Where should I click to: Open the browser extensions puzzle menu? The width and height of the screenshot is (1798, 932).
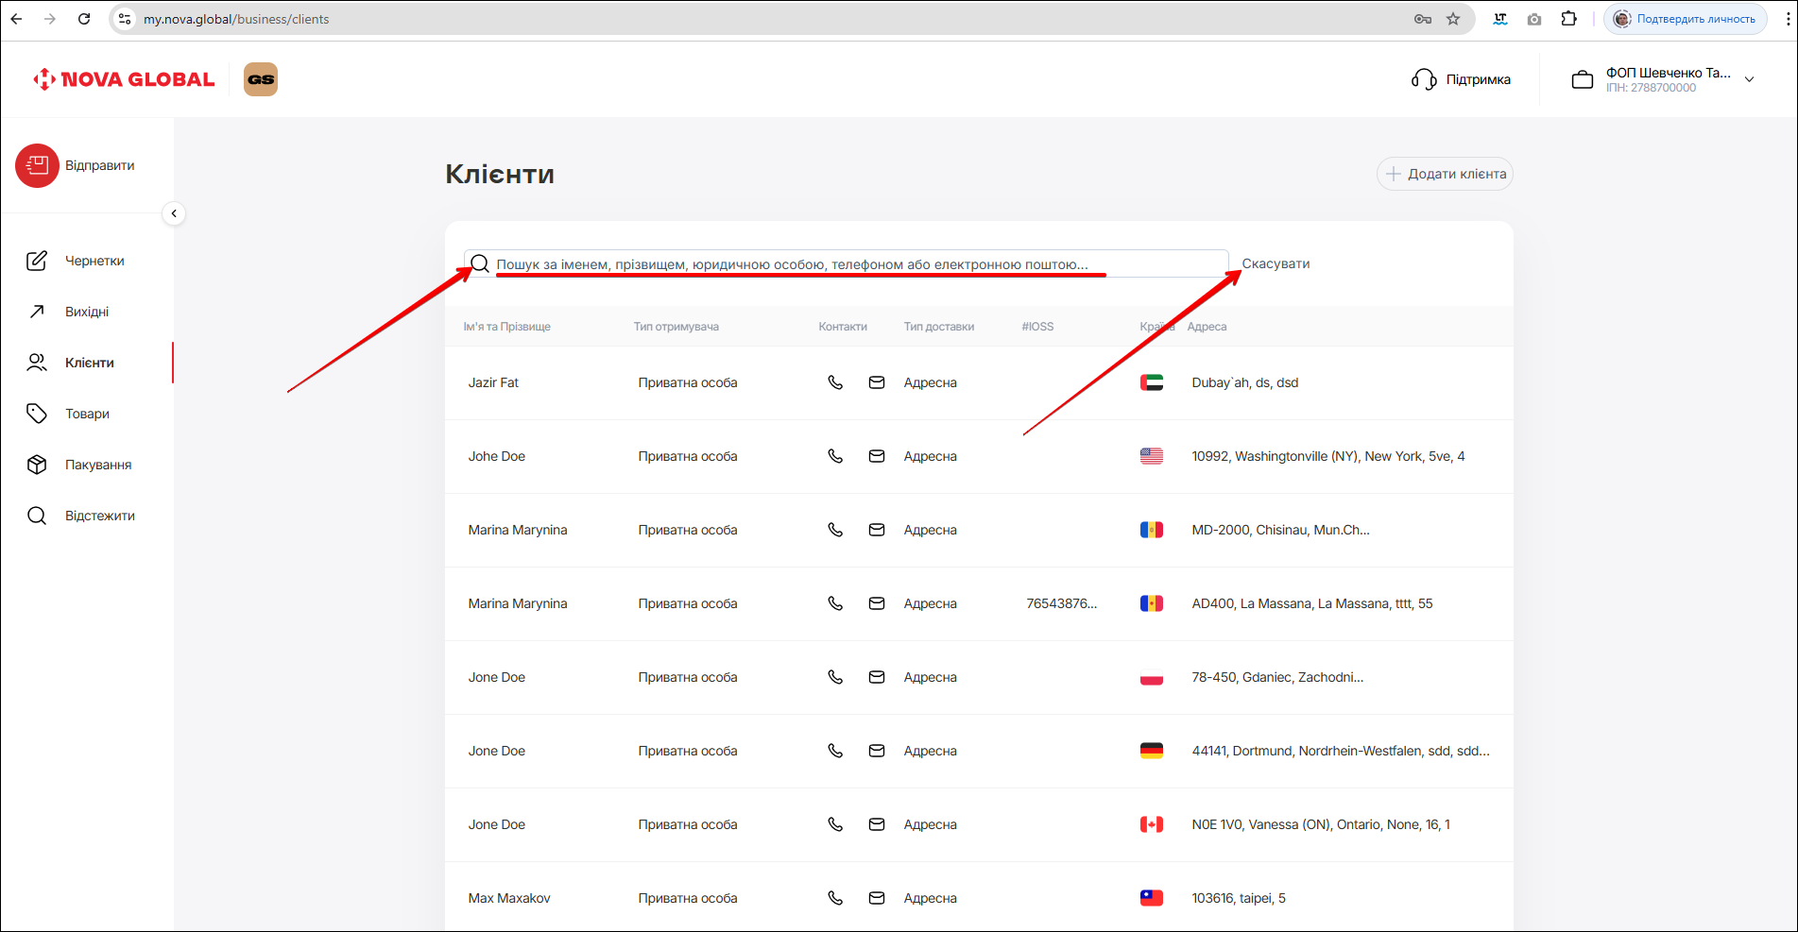[x=1569, y=19]
